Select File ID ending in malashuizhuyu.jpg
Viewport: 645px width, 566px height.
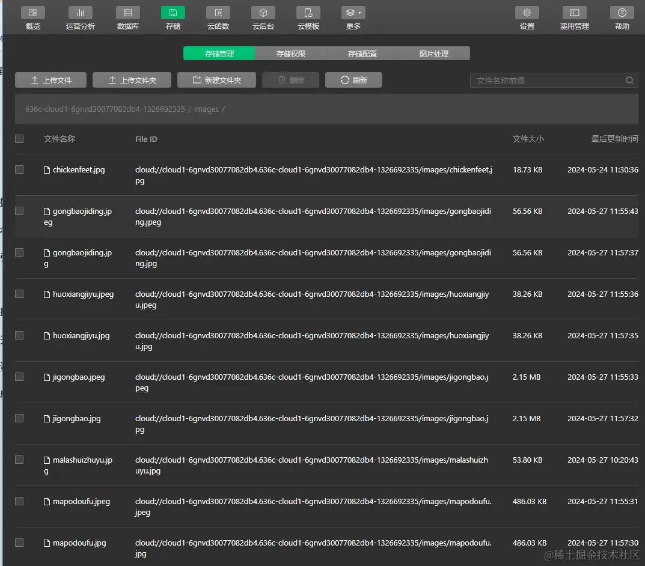(311, 465)
